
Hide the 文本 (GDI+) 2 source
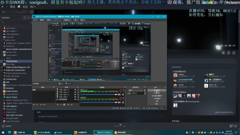pos(75,94)
